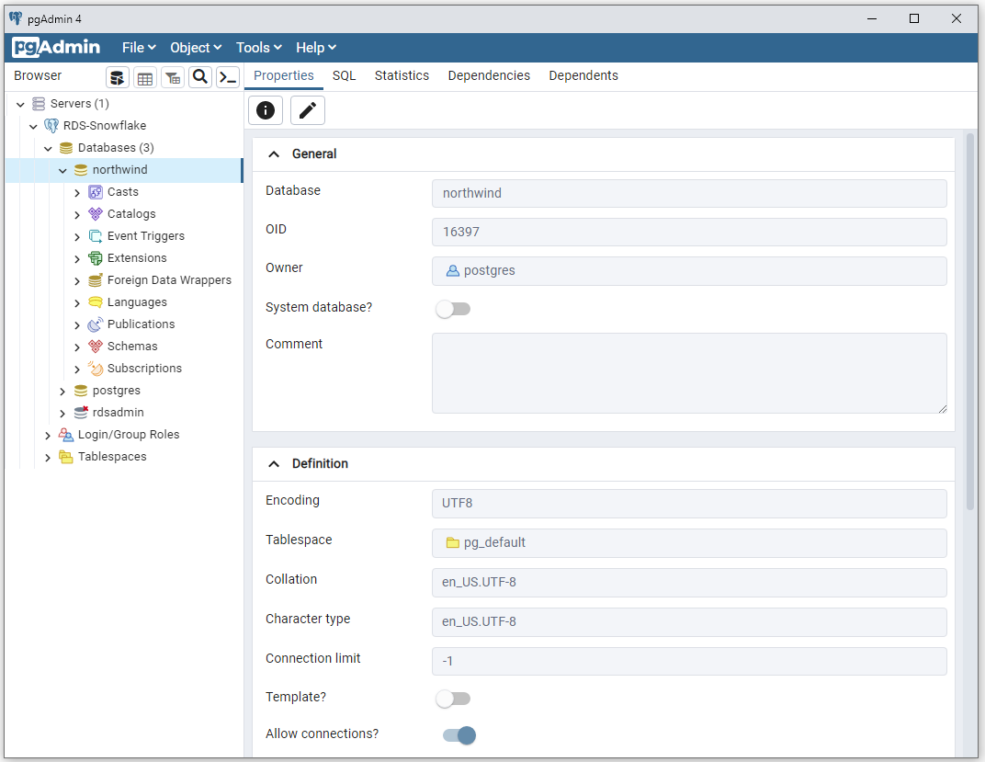Select the Foreign Data Wrappers label
The image size is (985, 762).
point(170,280)
